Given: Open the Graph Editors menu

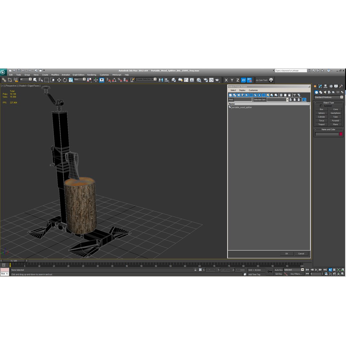Looking at the screenshot, I should click(78, 75).
